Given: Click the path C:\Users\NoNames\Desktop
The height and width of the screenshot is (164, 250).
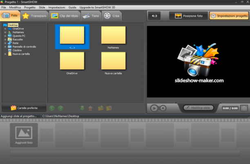Looking at the screenshot, I should point(60,116).
